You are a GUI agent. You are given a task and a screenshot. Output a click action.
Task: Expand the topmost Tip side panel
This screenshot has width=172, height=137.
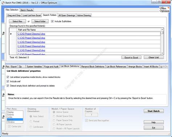(x=3, y=33)
